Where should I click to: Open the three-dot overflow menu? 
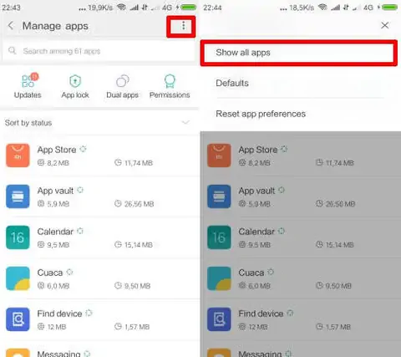(183, 26)
